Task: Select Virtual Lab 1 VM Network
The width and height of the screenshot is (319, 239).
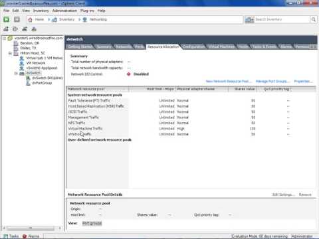Action: [x=45, y=58]
